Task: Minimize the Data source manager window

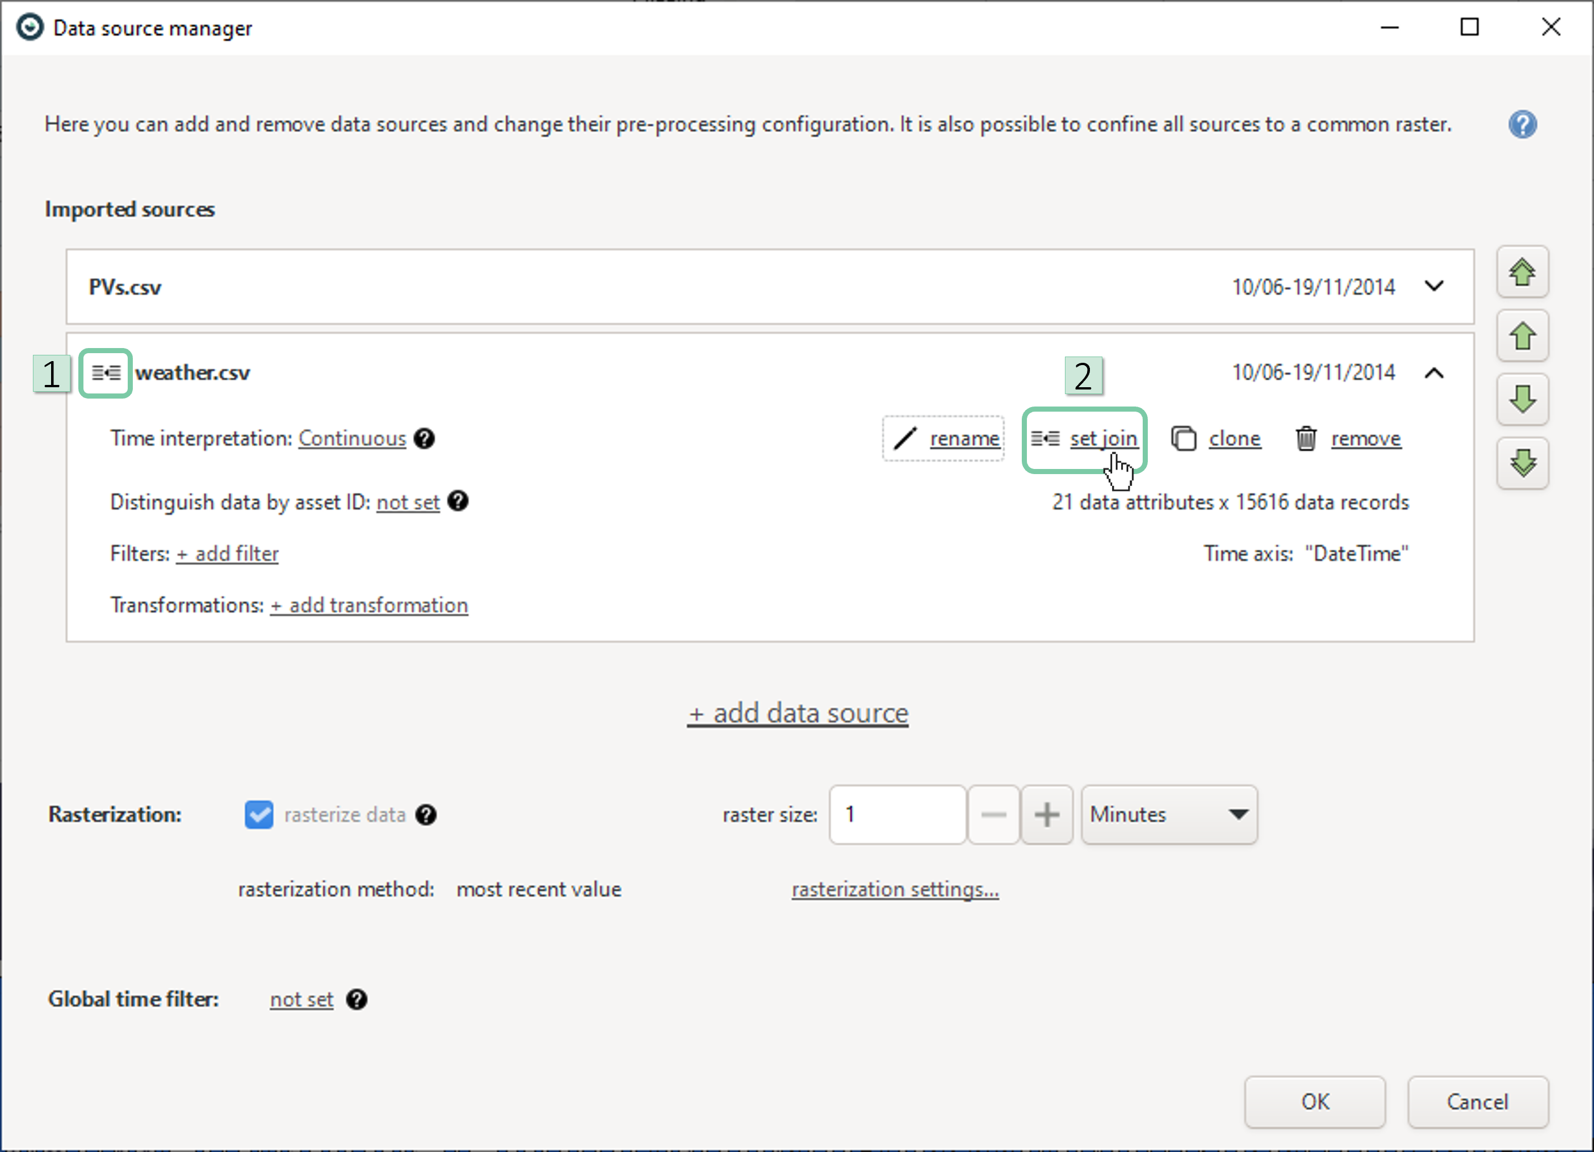Action: 1390,27
